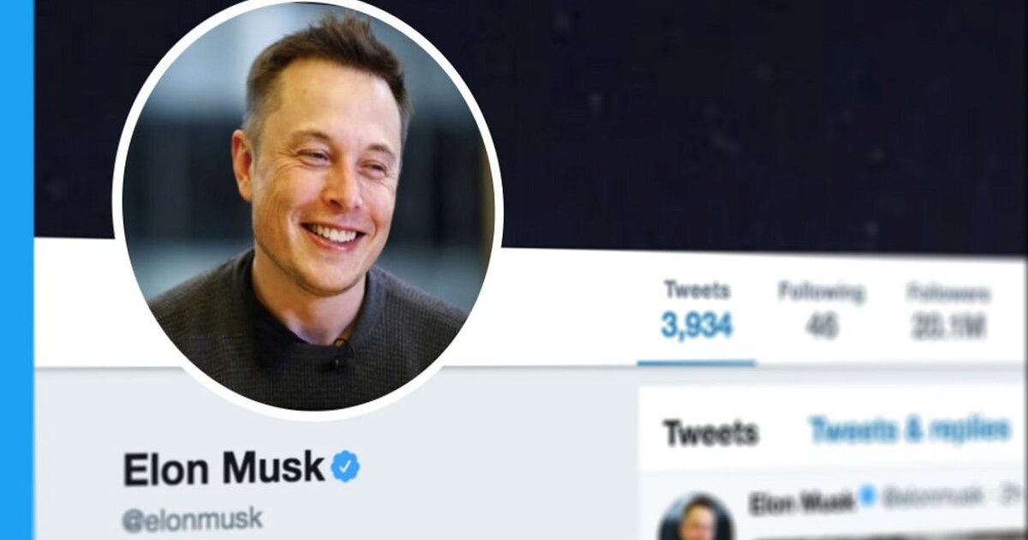
Task: Switch to Tweets & replies tab
Action: [910, 430]
